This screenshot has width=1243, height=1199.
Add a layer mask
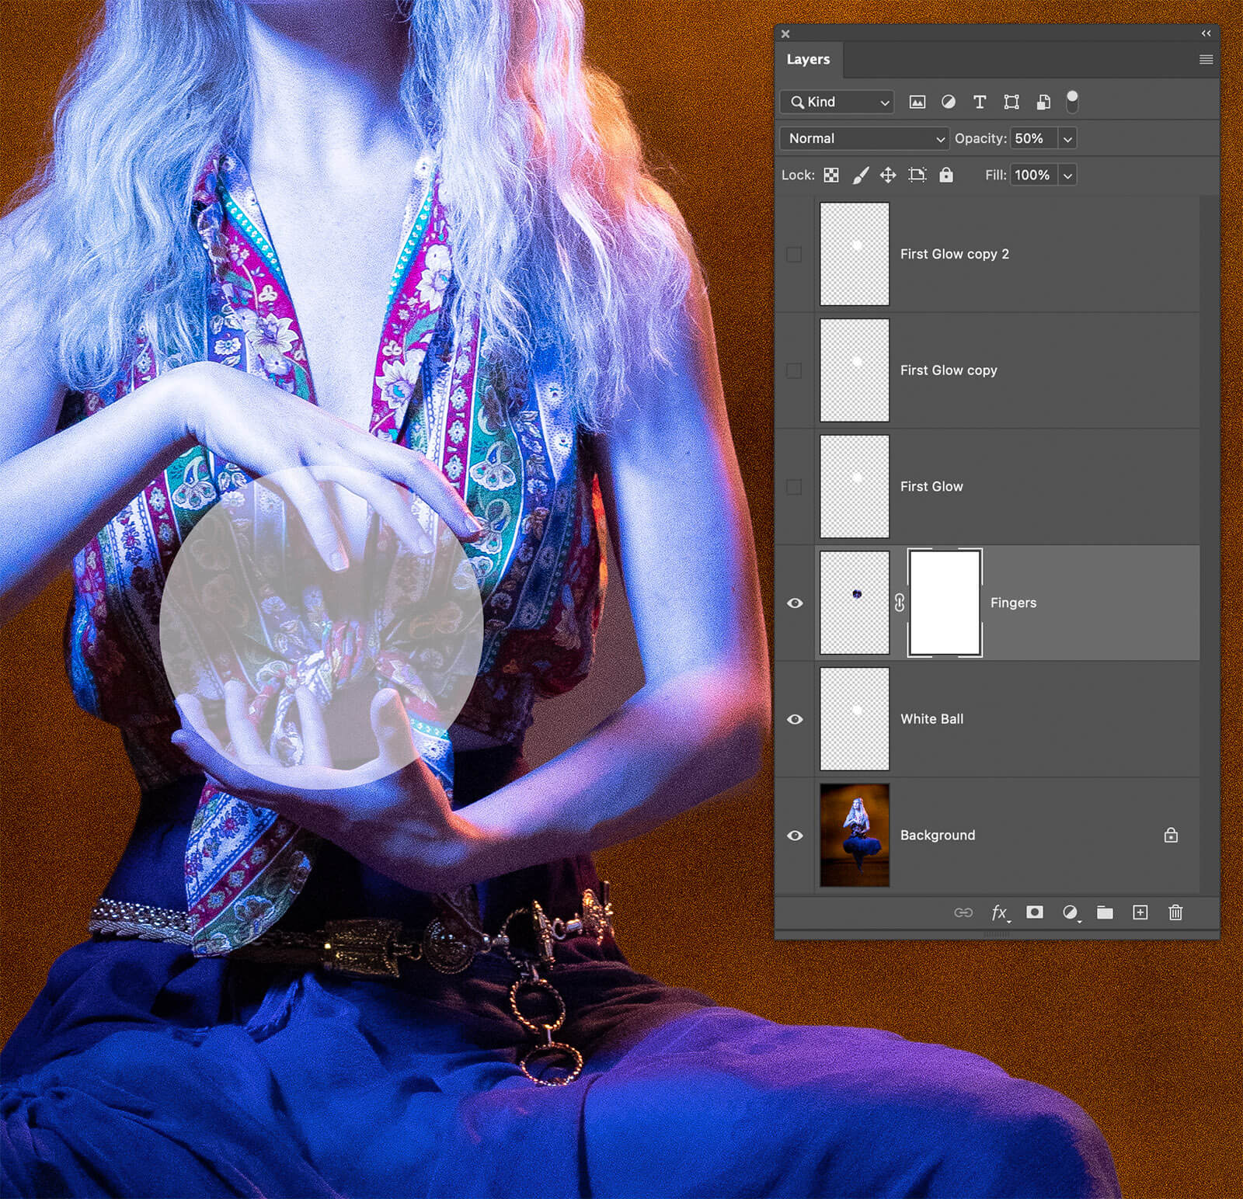(1034, 912)
